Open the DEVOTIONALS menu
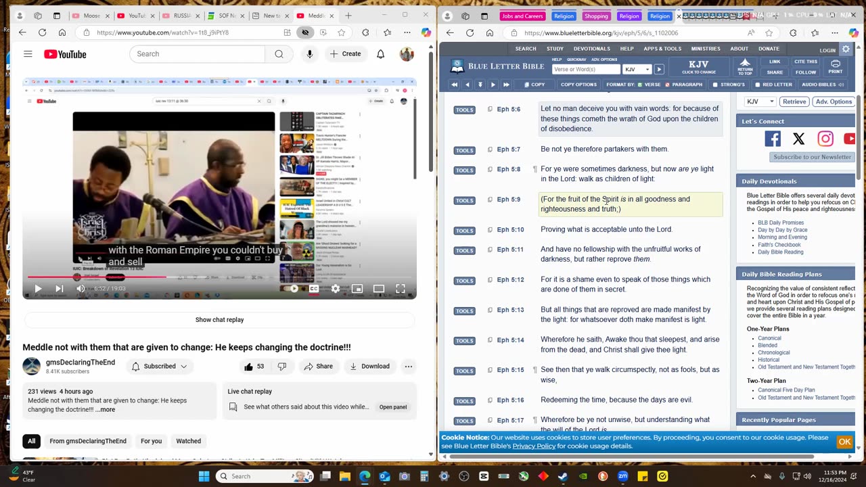Image resolution: width=866 pixels, height=487 pixels. [x=592, y=49]
